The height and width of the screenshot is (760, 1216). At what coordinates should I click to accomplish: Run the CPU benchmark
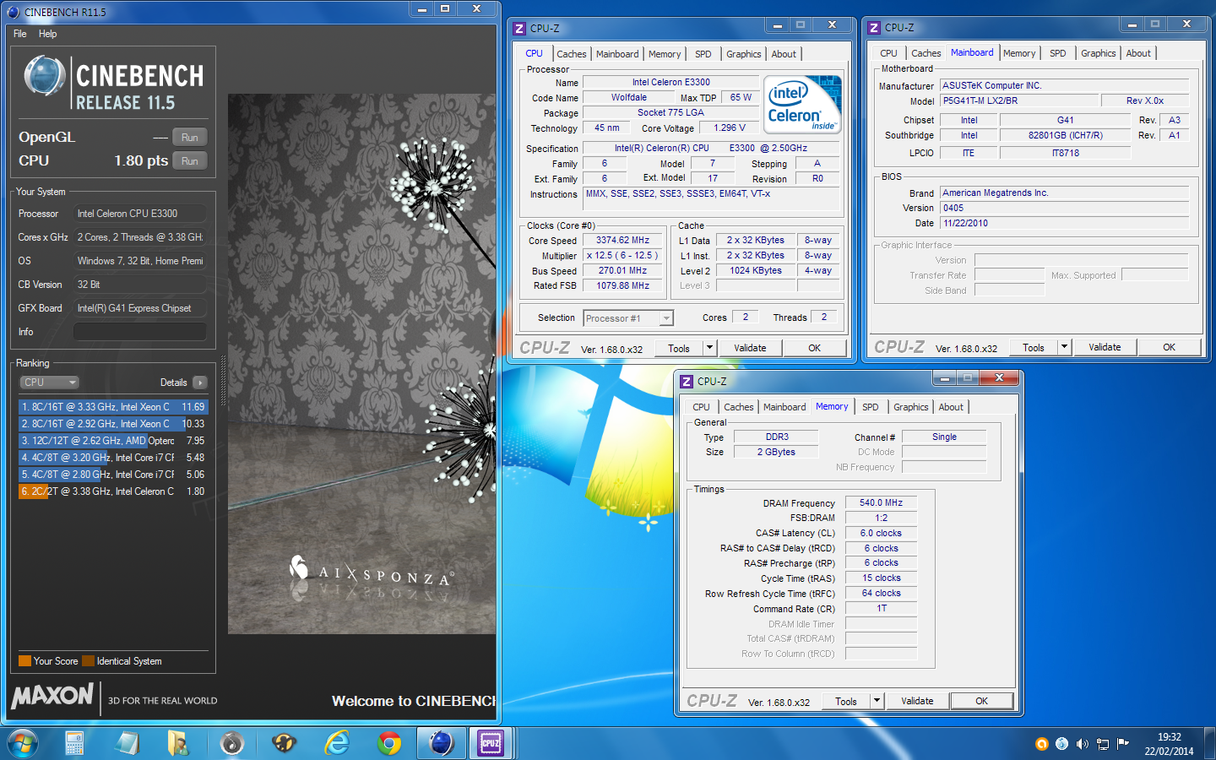pos(190,161)
